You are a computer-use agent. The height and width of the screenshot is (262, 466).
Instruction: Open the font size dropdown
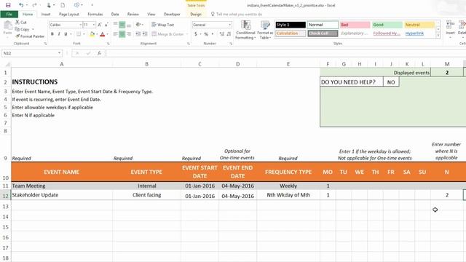click(x=94, y=25)
